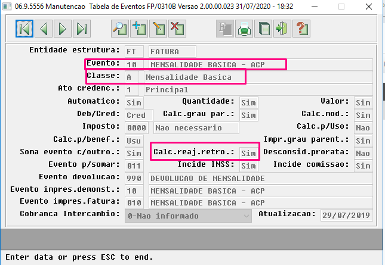
Task: Click the Deb/Cred field showing Cred
Action: [139, 115]
